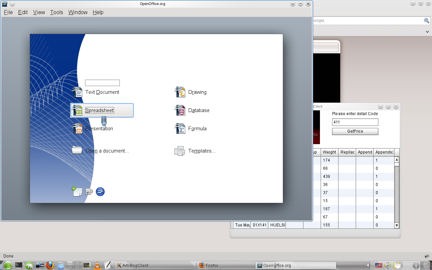432x270 pixels.
Task: Click the table scrollbar up arrow
Action: [x=397, y=160]
